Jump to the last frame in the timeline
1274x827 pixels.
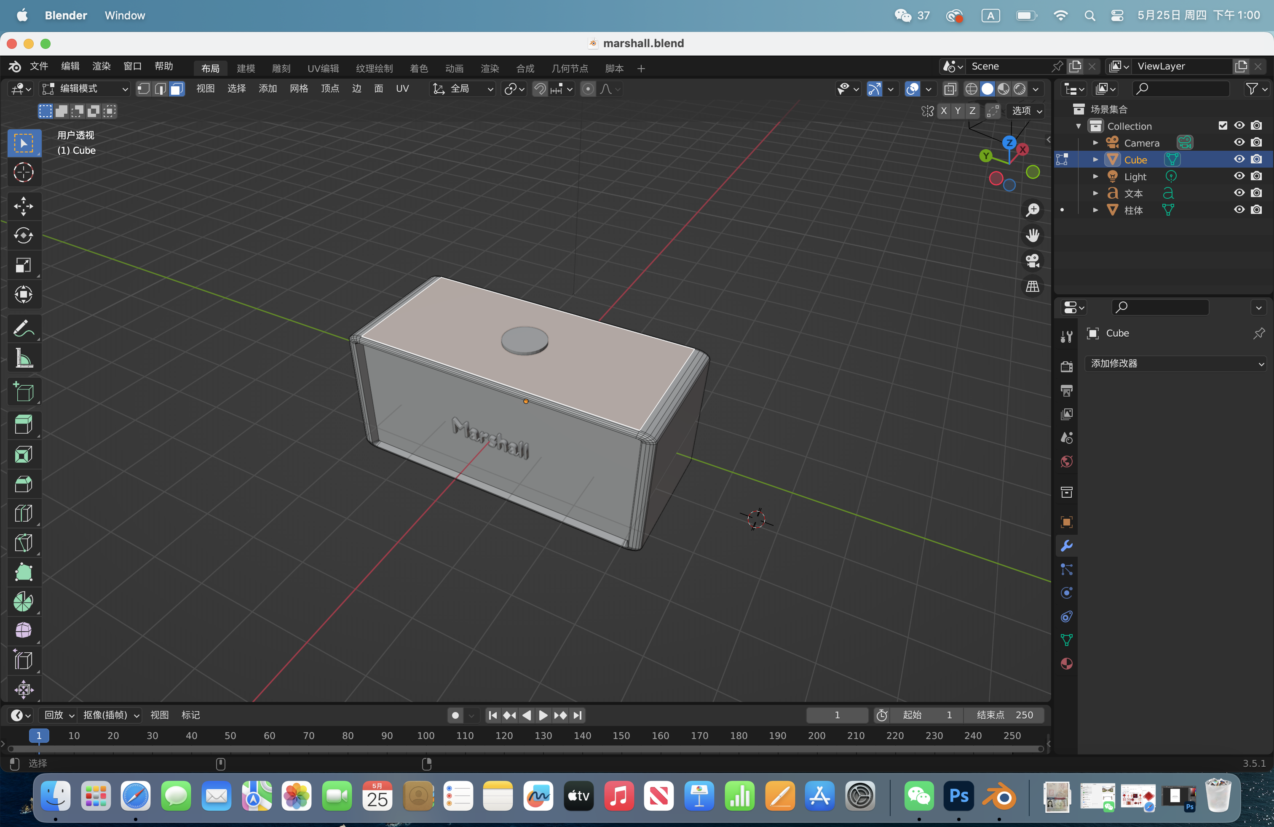[578, 715]
